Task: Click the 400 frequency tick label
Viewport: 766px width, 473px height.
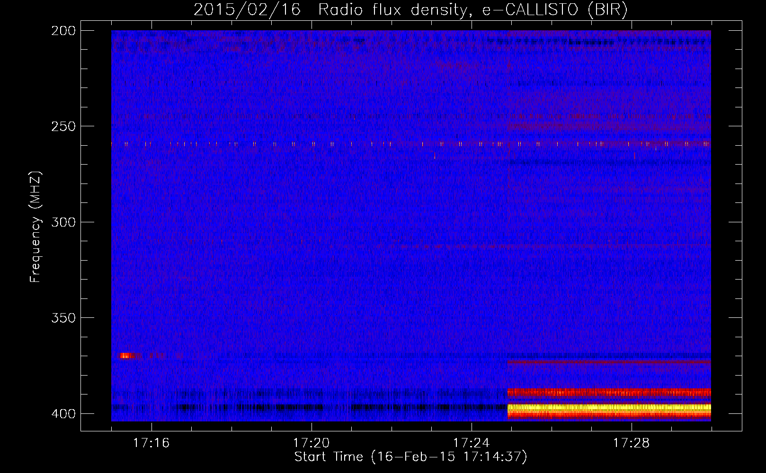Action: click(x=63, y=414)
